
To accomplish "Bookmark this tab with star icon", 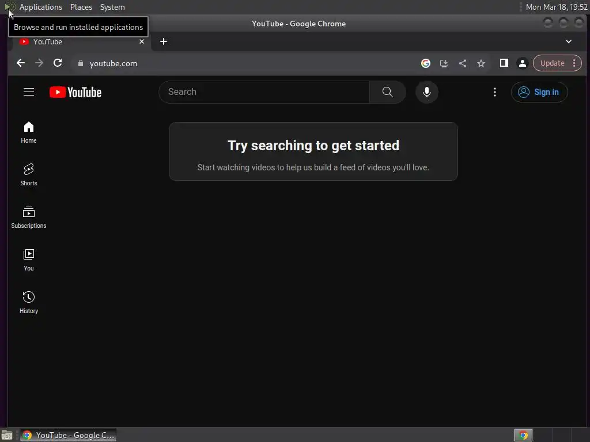I will 481,63.
